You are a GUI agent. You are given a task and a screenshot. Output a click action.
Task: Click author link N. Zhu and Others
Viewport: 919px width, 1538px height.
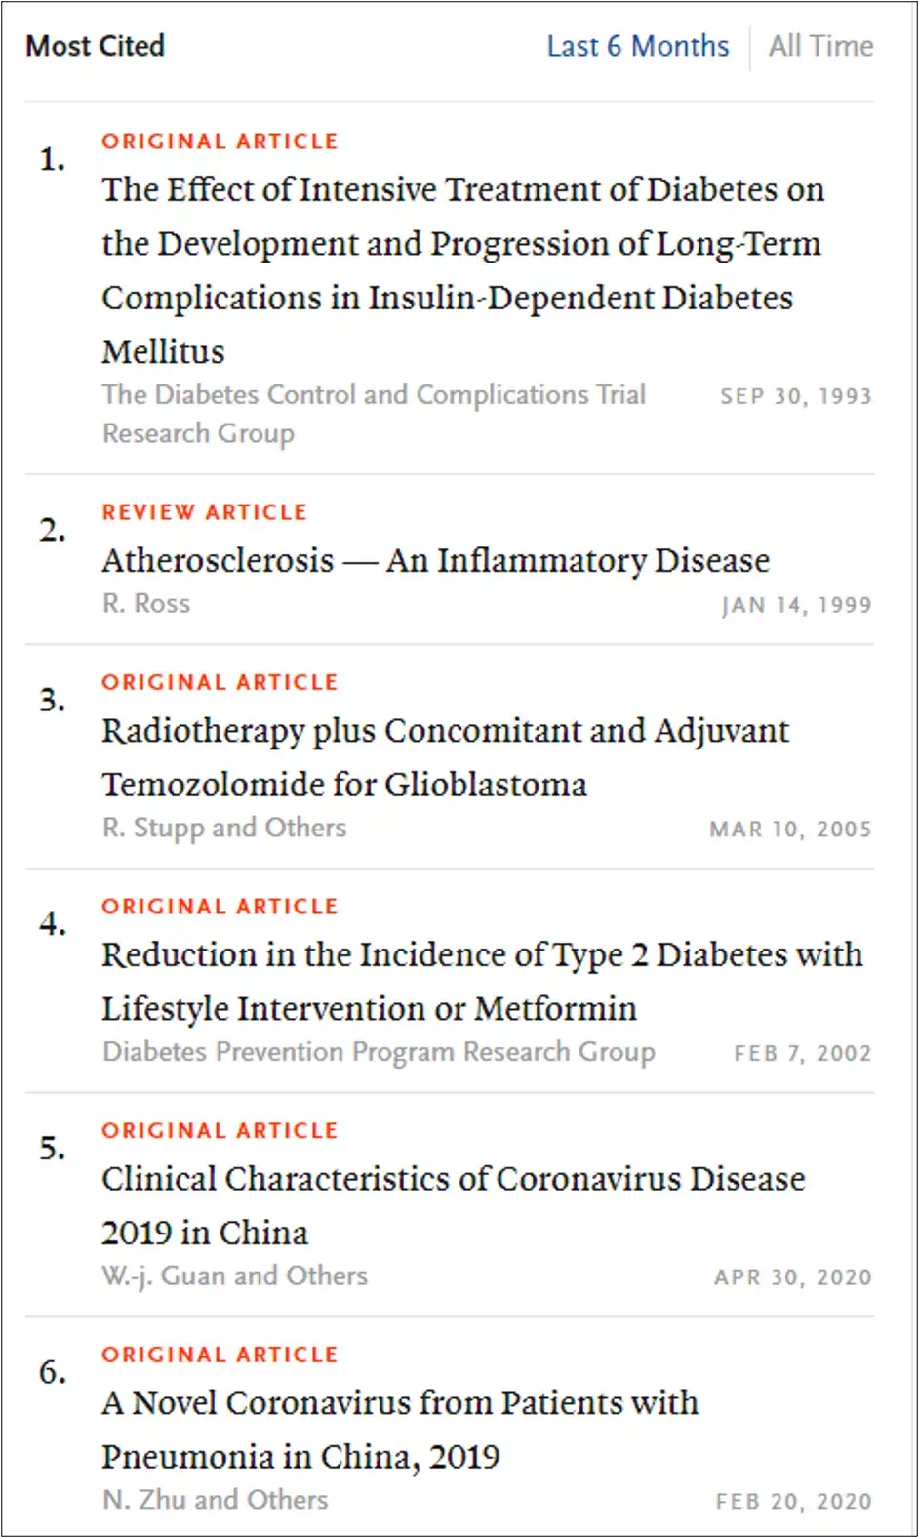coord(215,1500)
